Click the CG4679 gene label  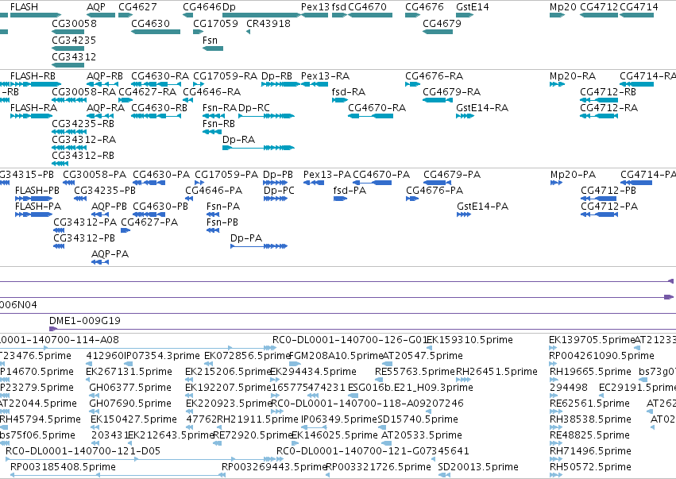click(x=442, y=24)
